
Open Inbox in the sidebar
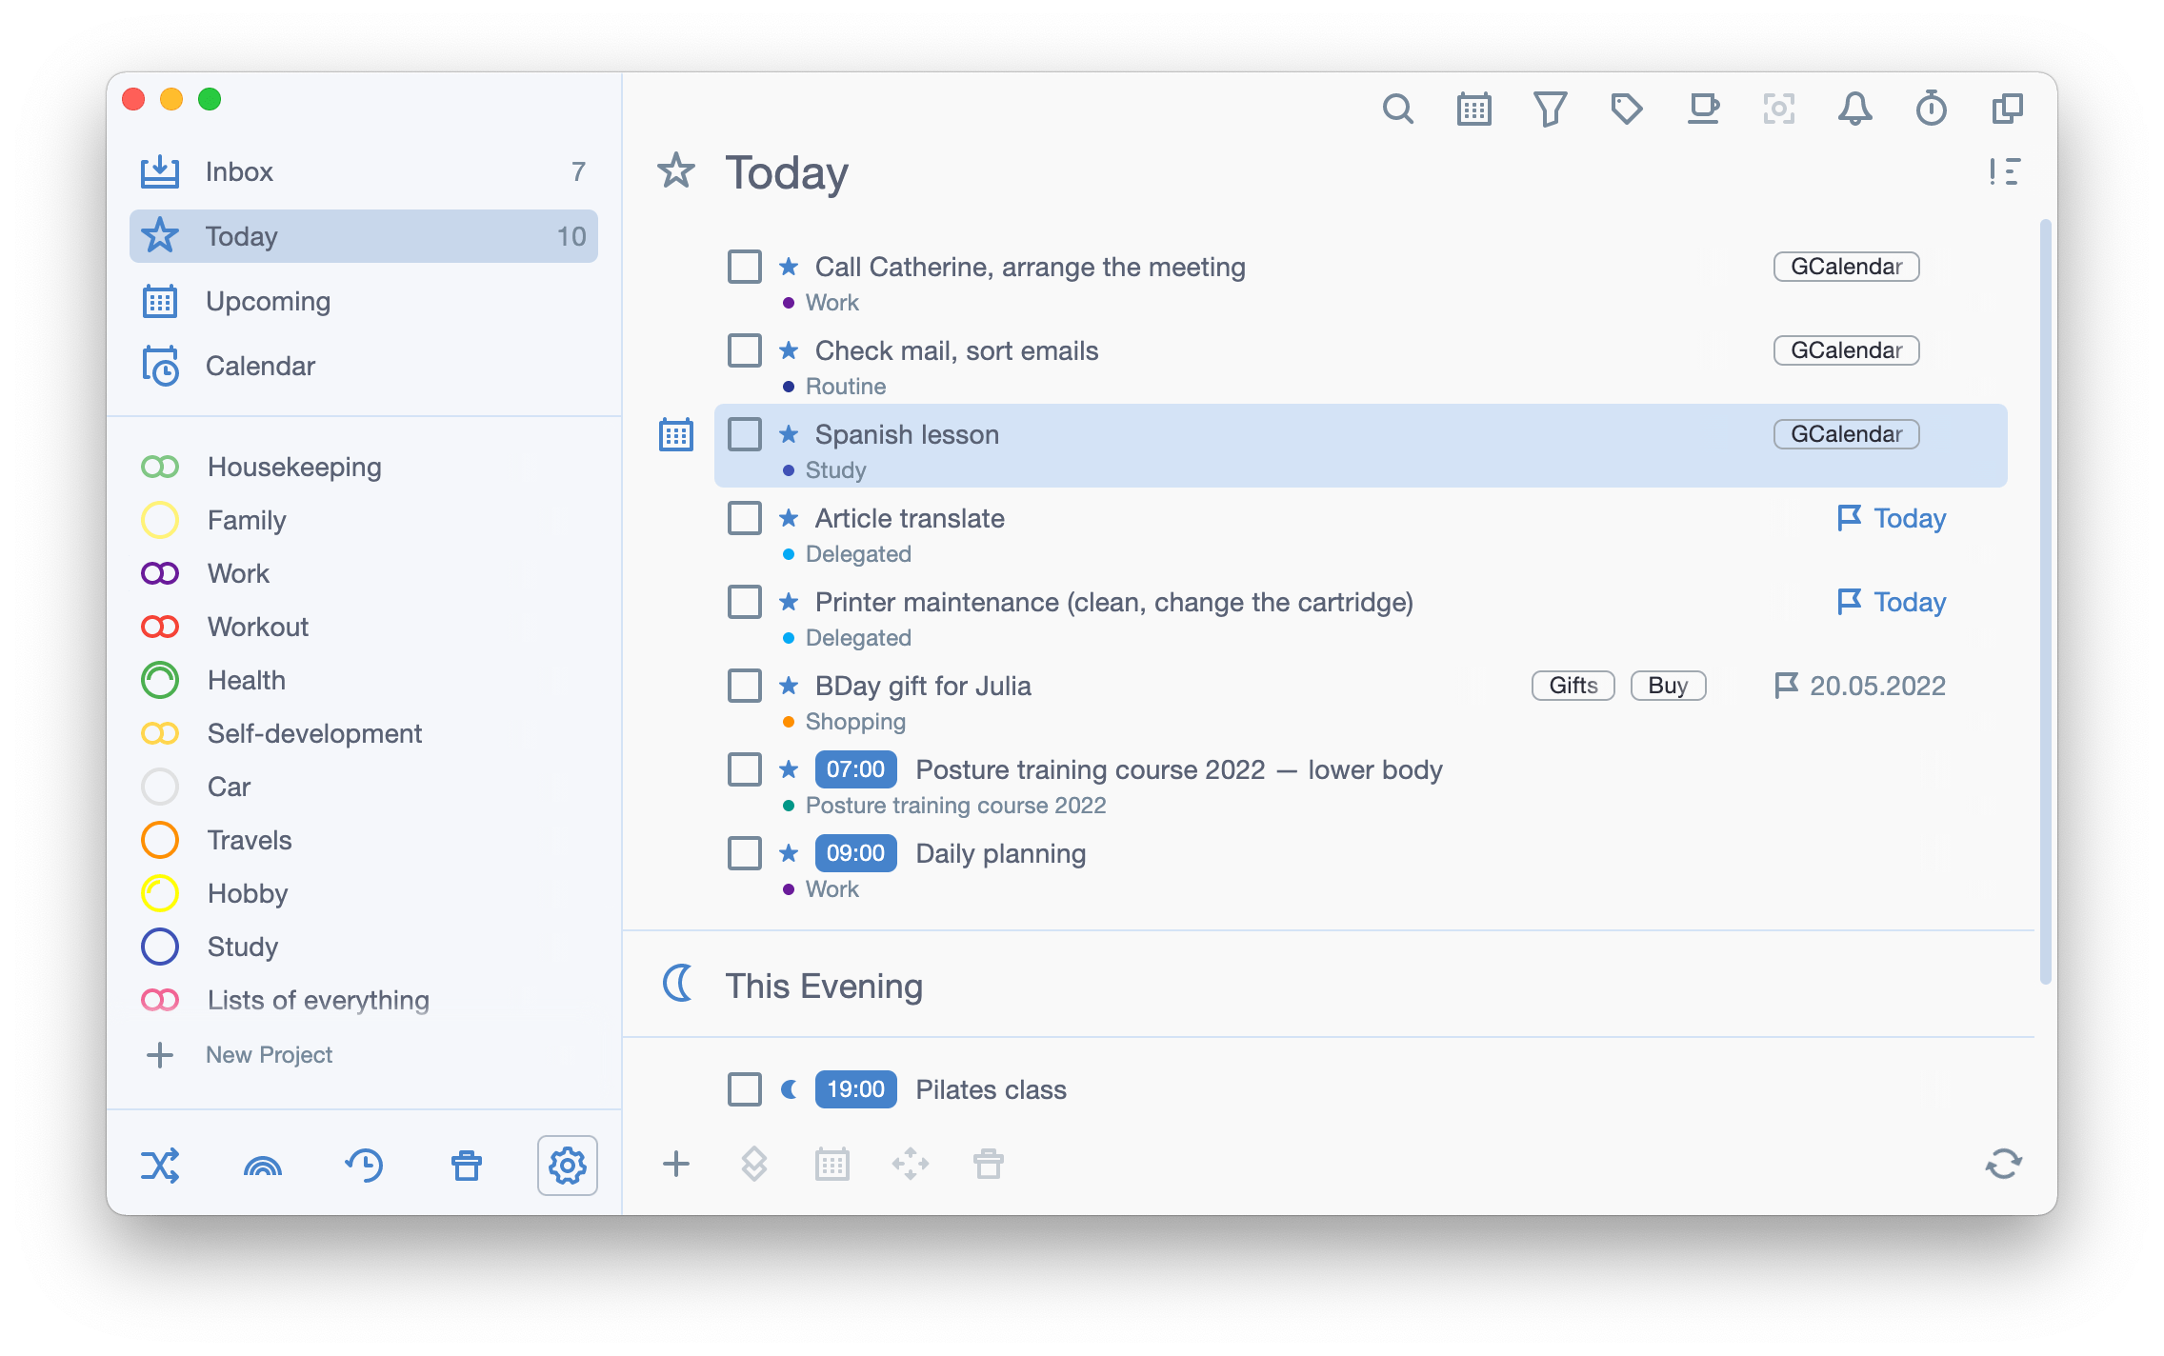[364, 171]
